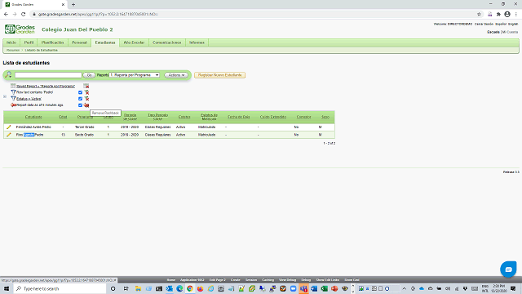522x294 pixels.
Task: Open the Personal tab
Action: pyautogui.click(x=80, y=42)
